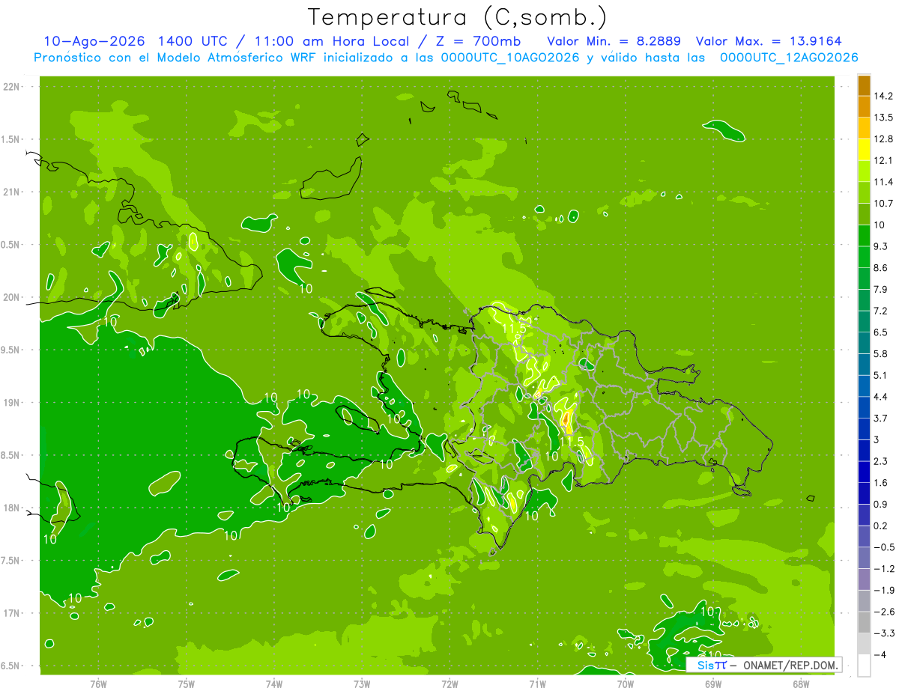Click the white swatch below -4
This screenshot has width=899, height=694.
point(864,666)
